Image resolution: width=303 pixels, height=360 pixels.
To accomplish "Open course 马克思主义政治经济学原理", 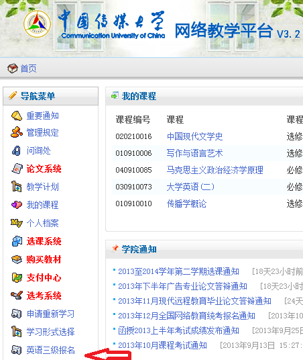I will point(215,170).
